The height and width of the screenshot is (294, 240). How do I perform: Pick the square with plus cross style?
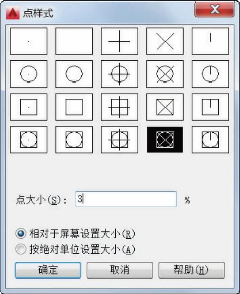pos(119,107)
